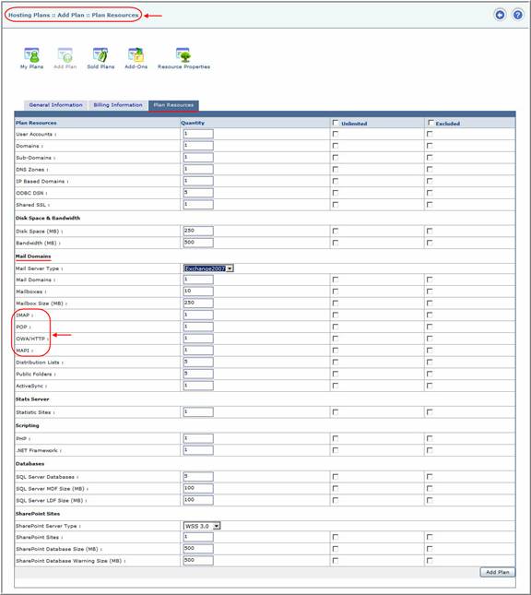Open the My Plans icon
Viewport: 531px width, 595px height.
(31, 55)
